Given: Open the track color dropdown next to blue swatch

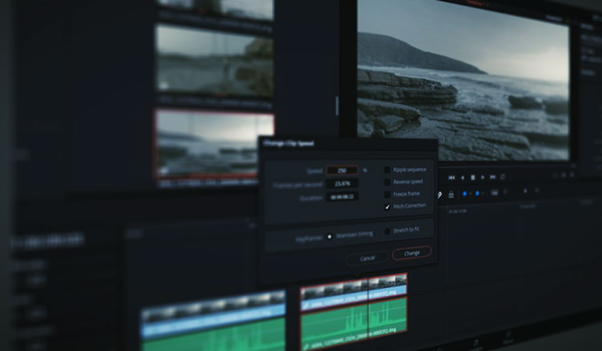Looking at the screenshot, I should click(470, 194).
